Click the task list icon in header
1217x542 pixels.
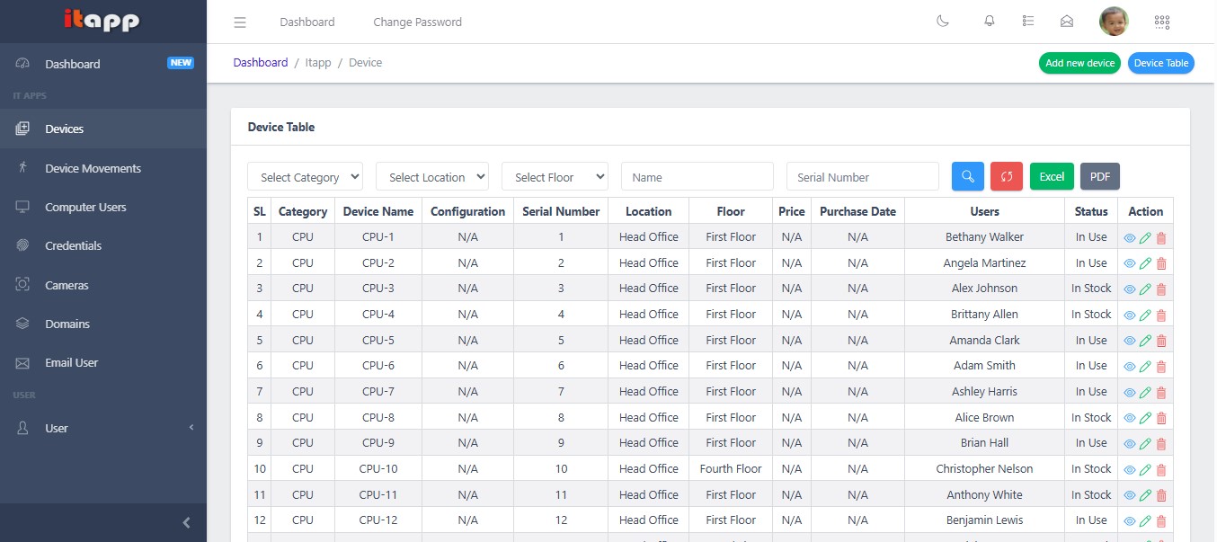[1028, 22]
